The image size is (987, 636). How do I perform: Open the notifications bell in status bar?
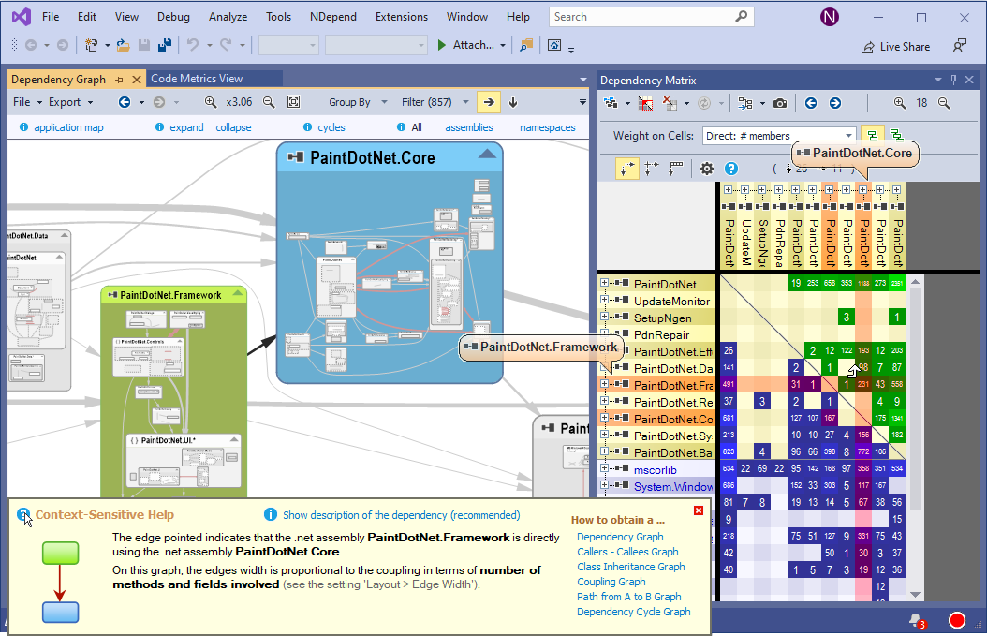click(x=917, y=620)
